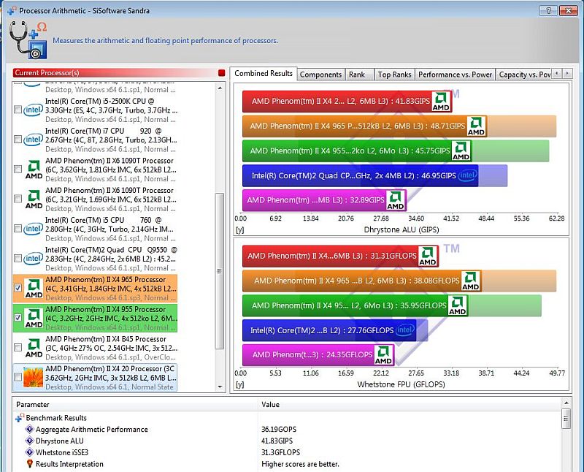The height and width of the screenshot is (472, 584).
Task: Open the Performance vs. Power tab
Action: pyautogui.click(x=455, y=75)
